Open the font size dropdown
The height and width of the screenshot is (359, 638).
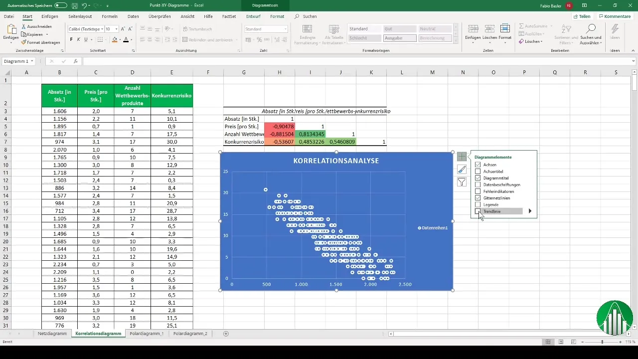click(x=116, y=29)
